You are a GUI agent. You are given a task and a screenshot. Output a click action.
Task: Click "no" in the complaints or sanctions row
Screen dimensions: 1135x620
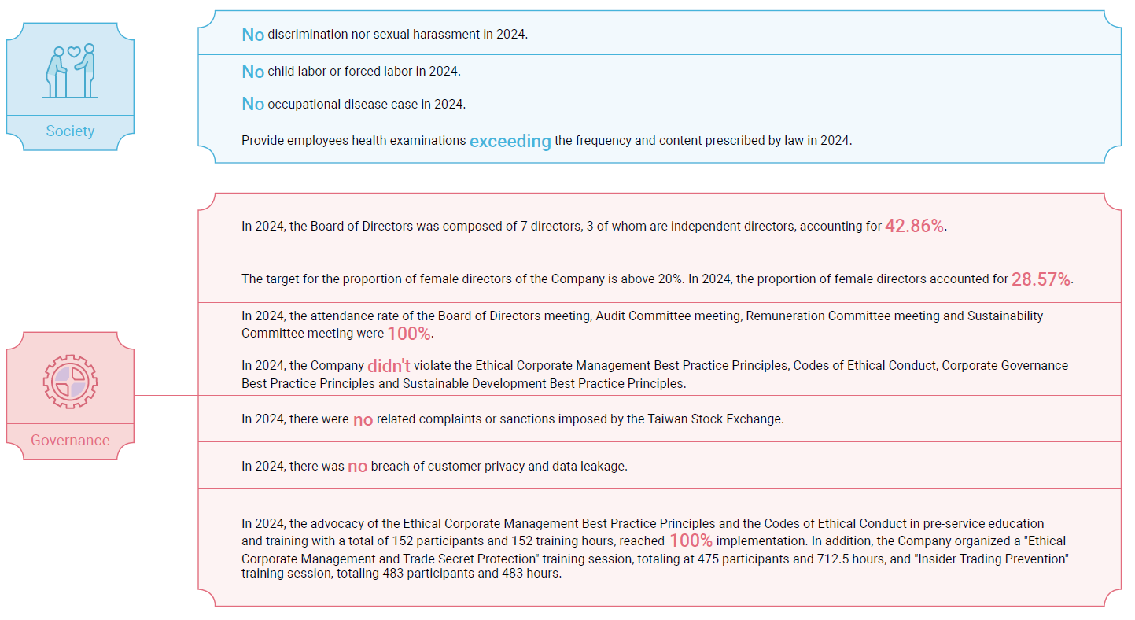[363, 420]
